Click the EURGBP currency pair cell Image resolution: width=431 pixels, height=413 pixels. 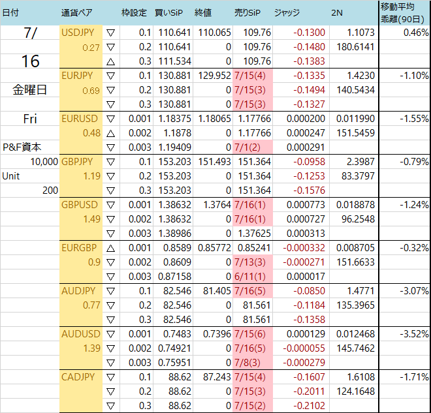pyautogui.click(x=79, y=248)
